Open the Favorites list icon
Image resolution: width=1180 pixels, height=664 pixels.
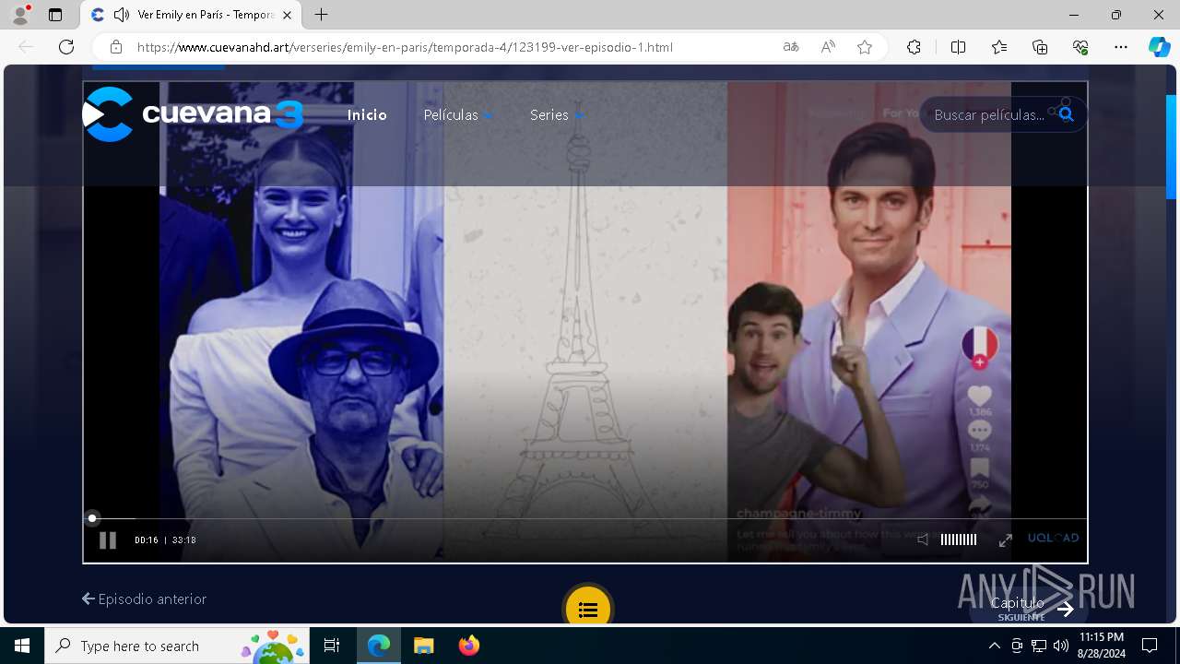[x=999, y=47]
